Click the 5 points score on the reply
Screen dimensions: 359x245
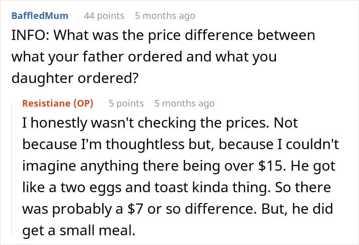(x=126, y=104)
